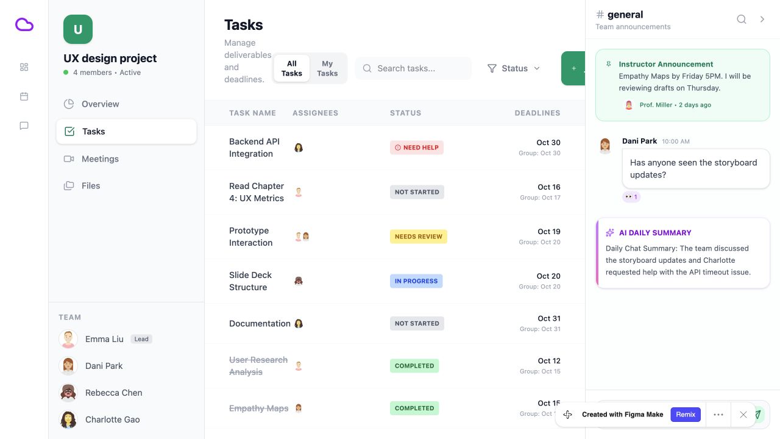Screen dimensions: 780x439
Task: Click the NEED HELP status badge
Action: point(417,148)
